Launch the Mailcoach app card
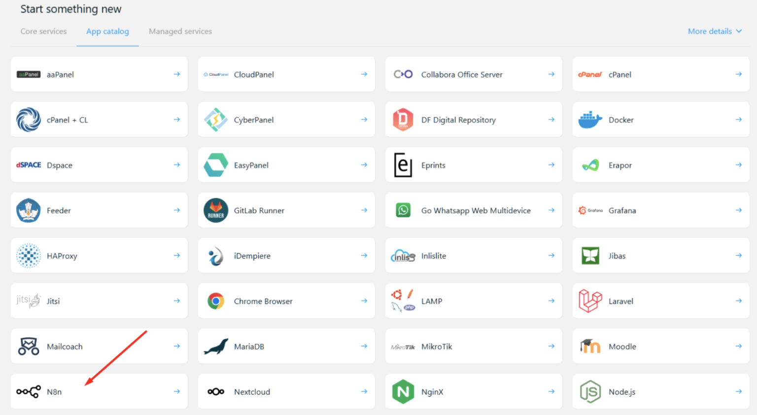The image size is (757, 415). coord(99,346)
